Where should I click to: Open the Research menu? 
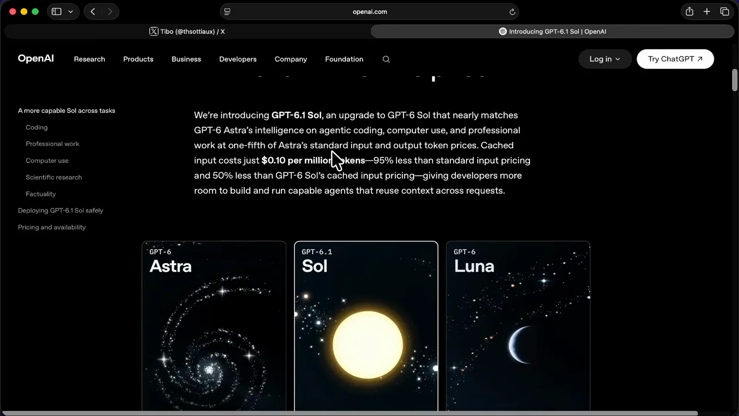pos(90,59)
